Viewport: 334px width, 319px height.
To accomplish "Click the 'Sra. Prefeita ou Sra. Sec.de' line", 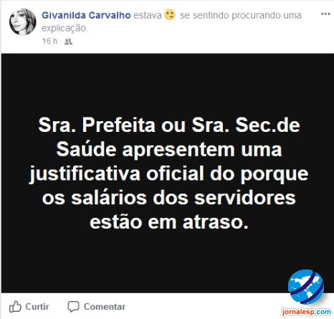I will [x=169, y=125].
